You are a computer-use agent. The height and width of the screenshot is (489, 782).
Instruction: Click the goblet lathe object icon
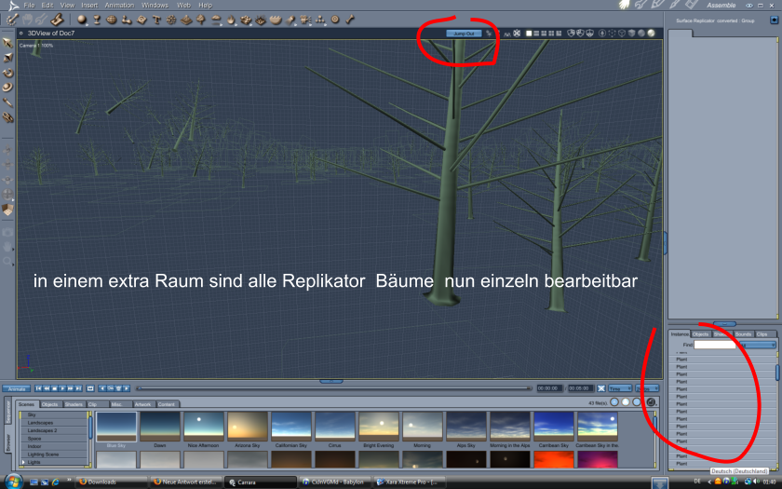(97, 20)
